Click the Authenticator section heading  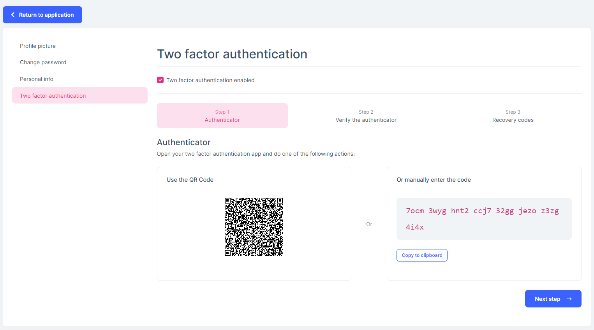pos(183,142)
